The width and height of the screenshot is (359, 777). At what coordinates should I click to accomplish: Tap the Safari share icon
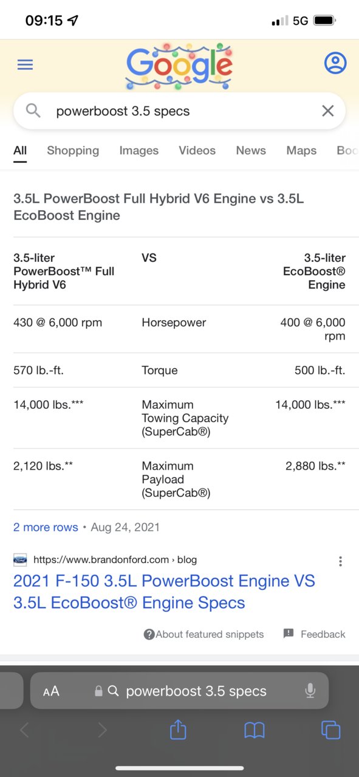click(x=178, y=729)
